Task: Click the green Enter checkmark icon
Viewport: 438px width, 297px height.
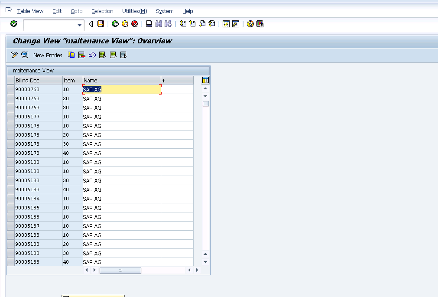Action: (14, 24)
